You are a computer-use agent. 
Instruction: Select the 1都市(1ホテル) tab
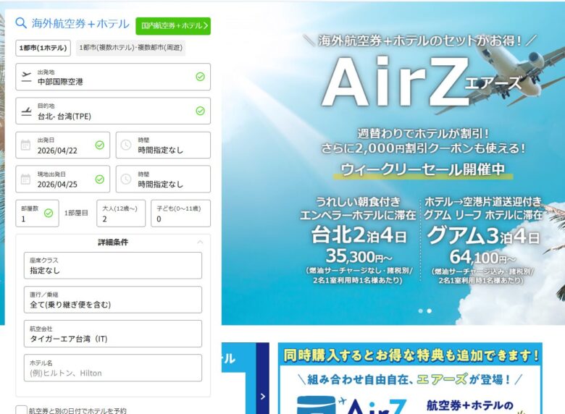point(43,48)
